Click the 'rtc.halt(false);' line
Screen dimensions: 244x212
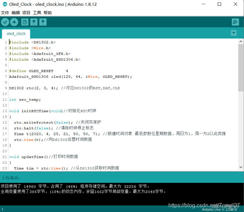54,128
